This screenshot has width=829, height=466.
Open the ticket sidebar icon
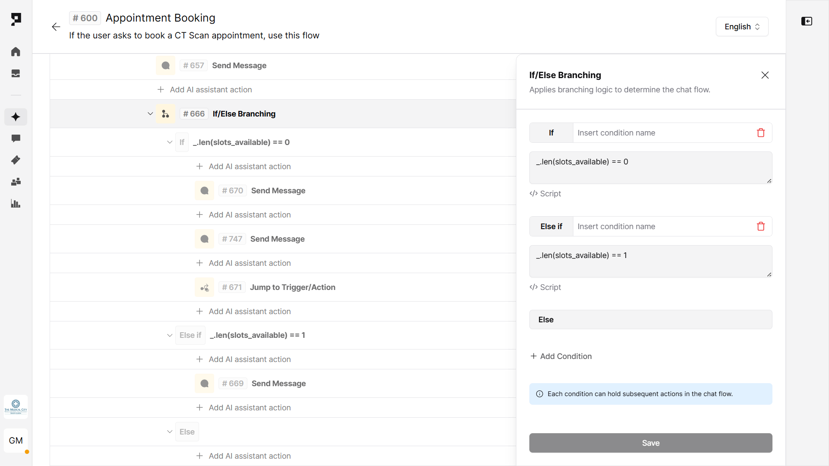pos(16,160)
